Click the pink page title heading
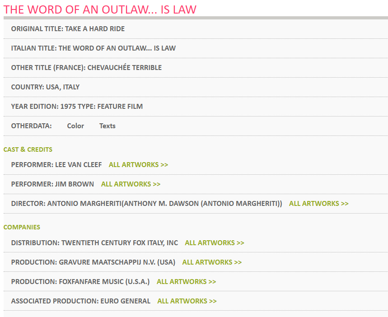Screen dimensions: 388x317 [x=100, y=9]
